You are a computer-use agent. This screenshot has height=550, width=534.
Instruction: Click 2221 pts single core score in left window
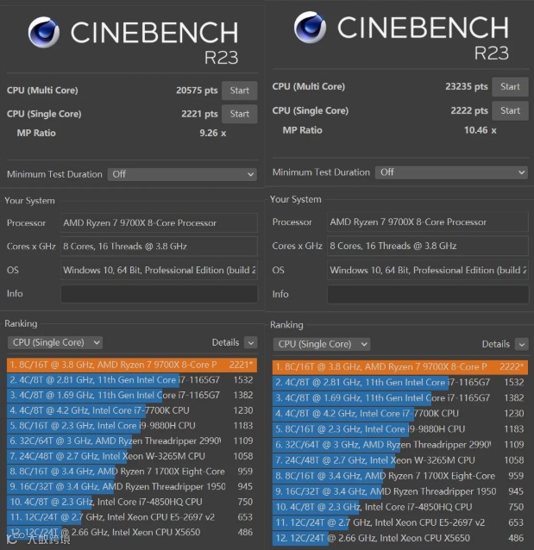(199, 114)
